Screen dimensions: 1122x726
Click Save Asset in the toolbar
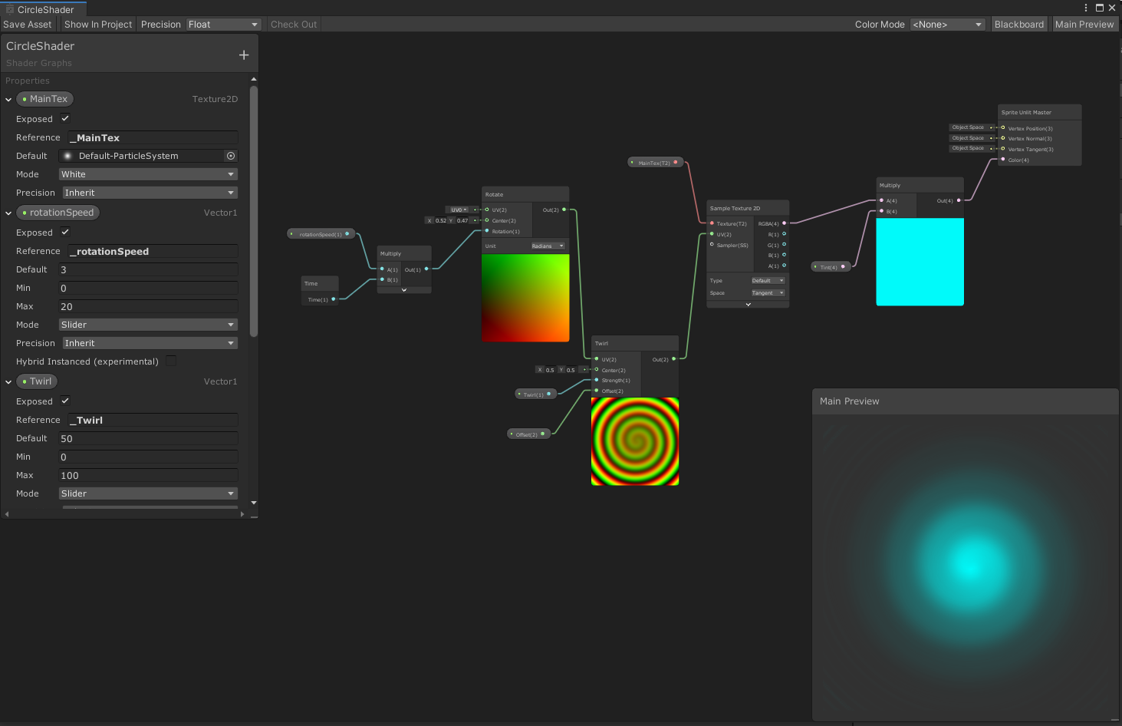click(x=28, y=25)
